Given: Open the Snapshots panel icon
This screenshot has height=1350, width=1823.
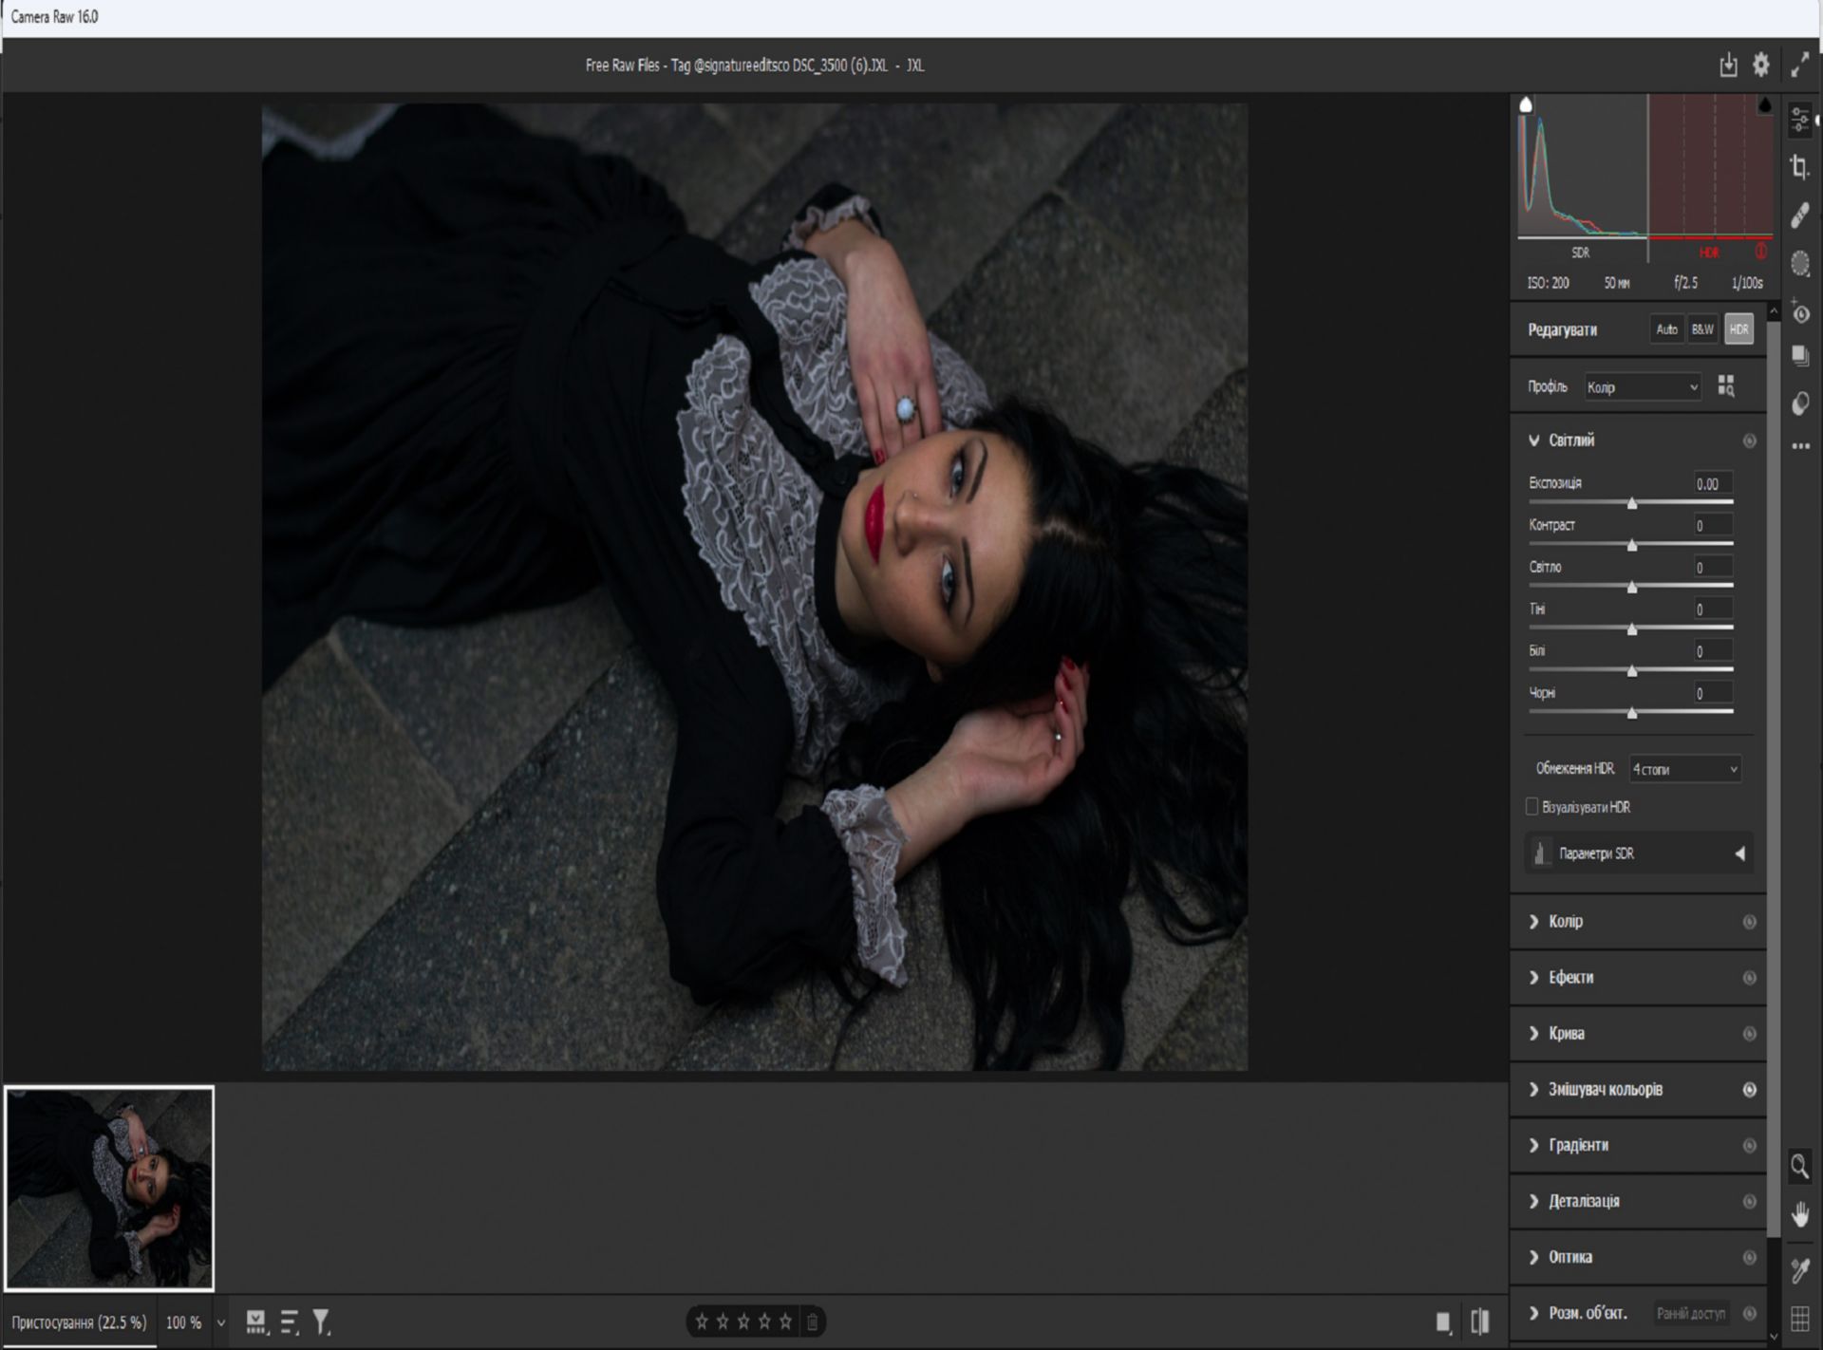Looking at the screenshot, I should point(1800,356).
